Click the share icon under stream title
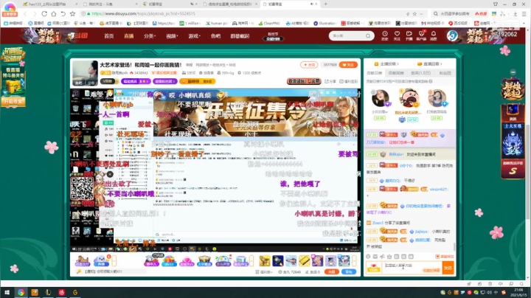 [x=330, y=81]
